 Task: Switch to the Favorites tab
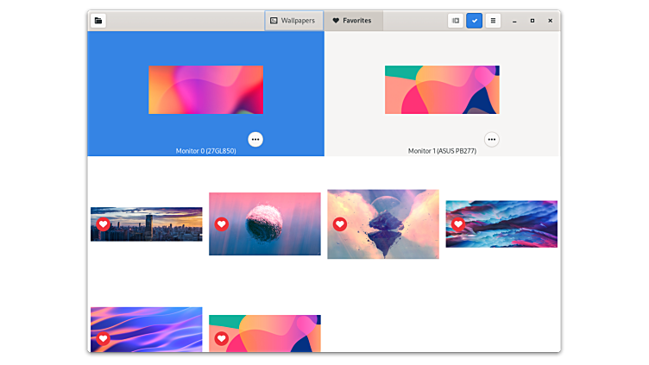tap(352, 21)
